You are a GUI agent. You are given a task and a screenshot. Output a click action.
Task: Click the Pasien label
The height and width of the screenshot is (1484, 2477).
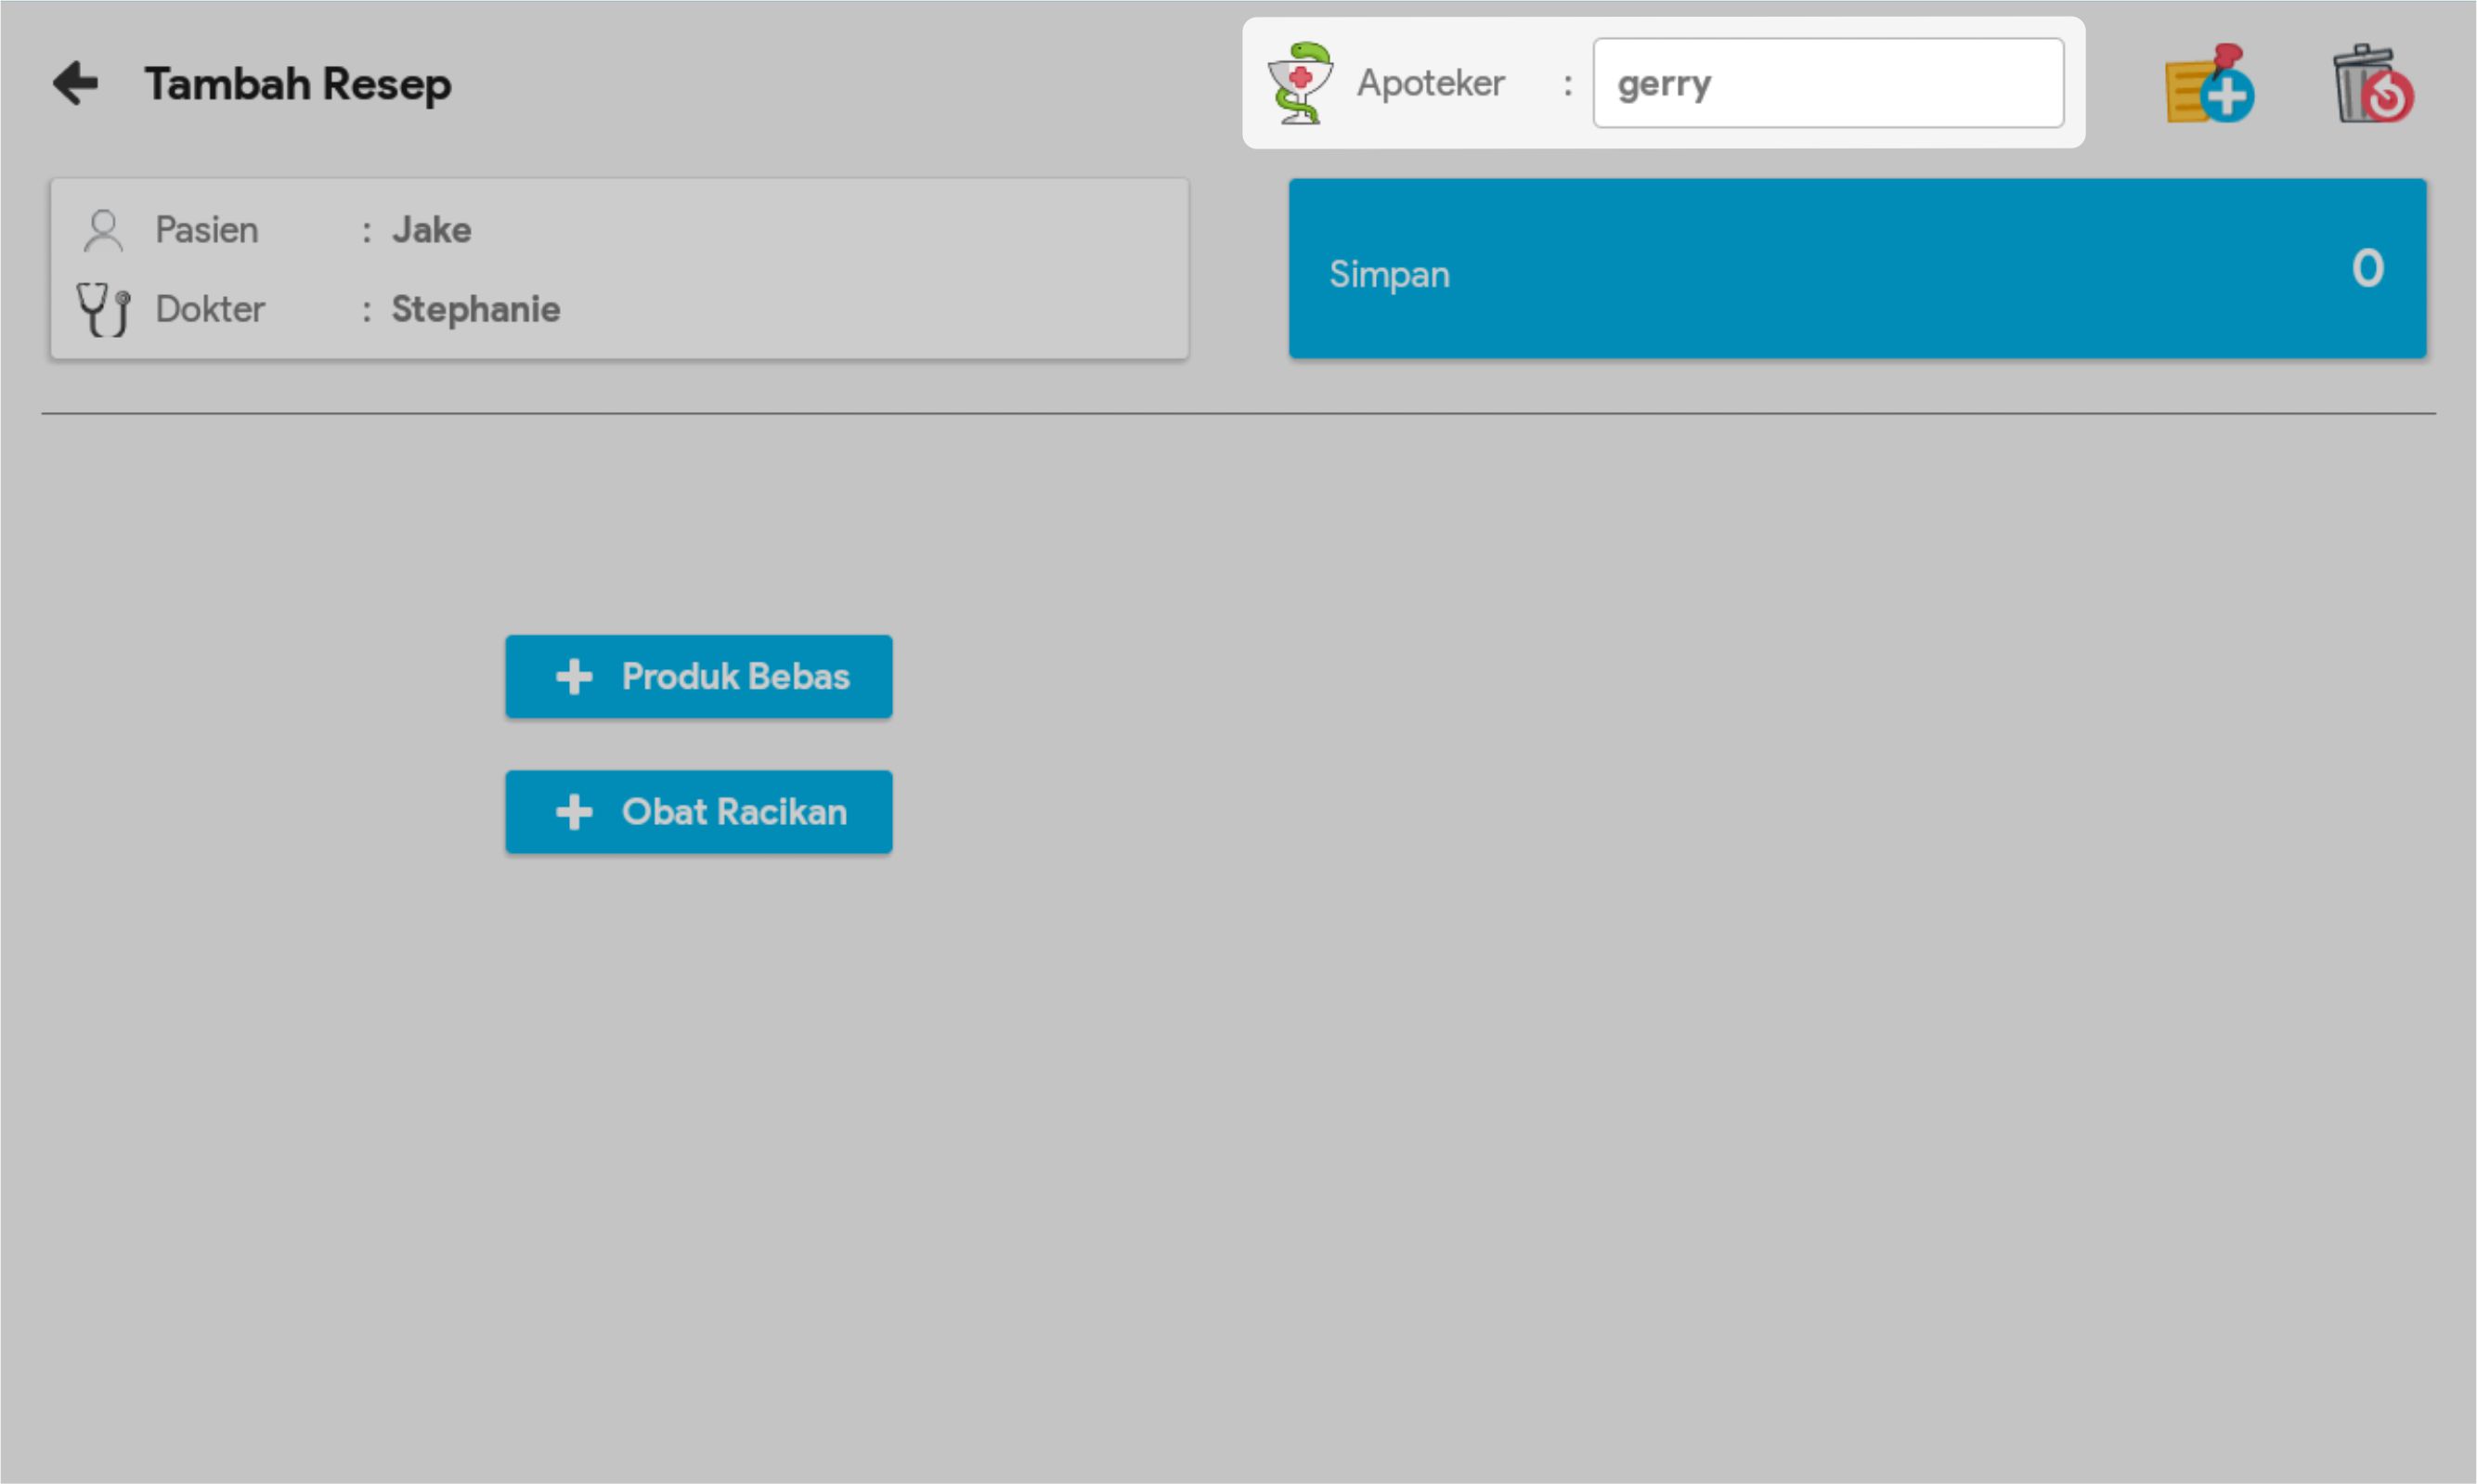[206, 230]
